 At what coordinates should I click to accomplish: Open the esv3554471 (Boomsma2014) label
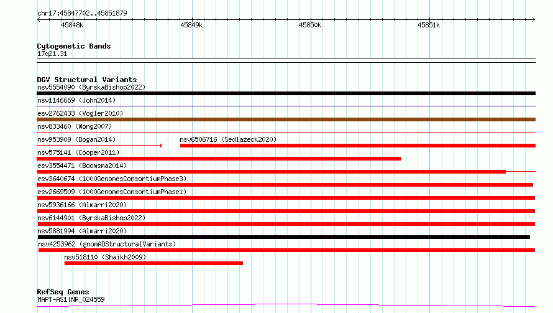[82, 166]
